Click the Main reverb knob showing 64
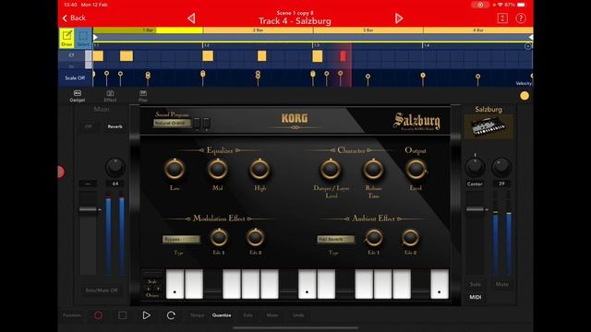The width and height of the screenshot is (591, 332). pyautogui.click(x=115, y=167)
